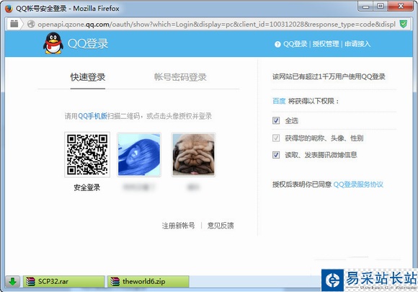418x292 pixels.
Task: Open the 申请接入 header link
Action: [x=357, y=44]
